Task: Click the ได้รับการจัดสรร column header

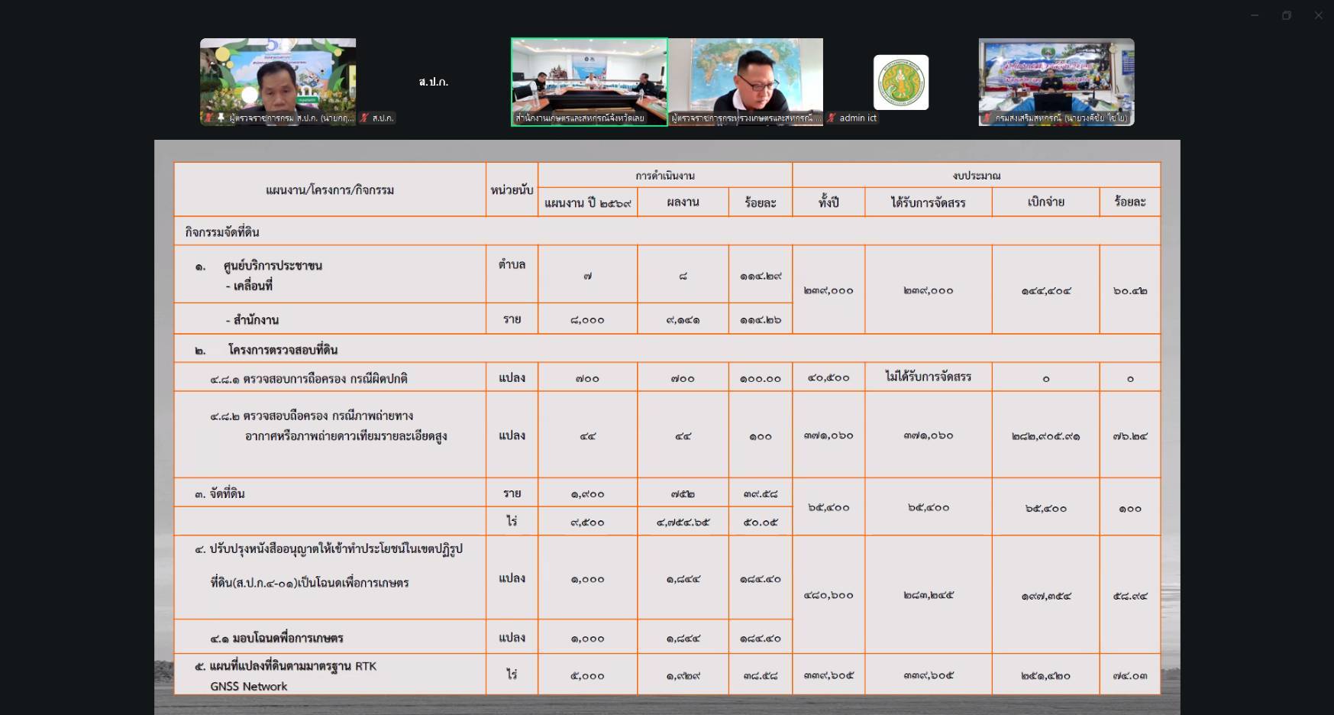Action: point(929,202)
